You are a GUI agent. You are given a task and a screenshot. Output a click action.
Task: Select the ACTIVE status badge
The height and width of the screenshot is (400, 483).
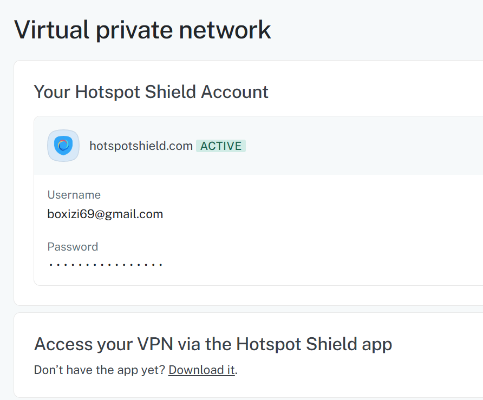221,146
